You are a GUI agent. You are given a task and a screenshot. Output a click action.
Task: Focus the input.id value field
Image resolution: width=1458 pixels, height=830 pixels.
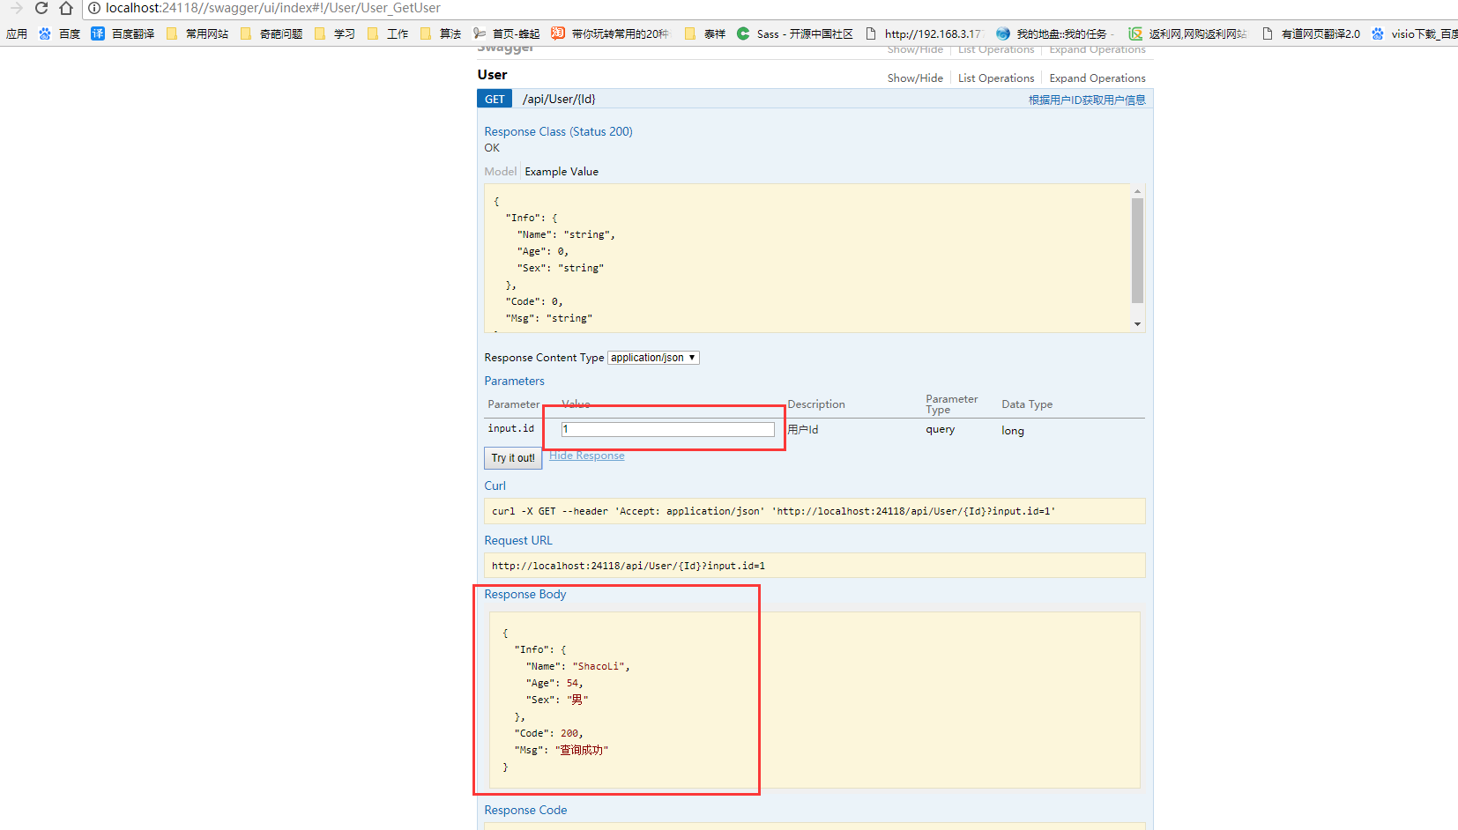(668, 429)
